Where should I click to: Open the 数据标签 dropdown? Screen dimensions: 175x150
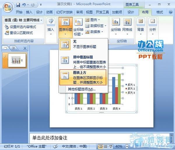96,26
